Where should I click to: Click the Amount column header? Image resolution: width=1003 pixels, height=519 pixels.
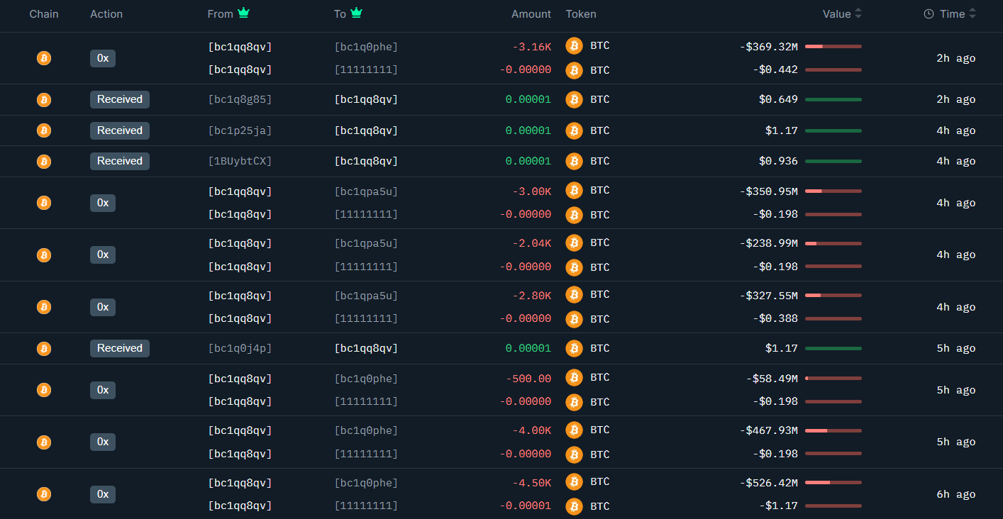(x=531, y=14)
